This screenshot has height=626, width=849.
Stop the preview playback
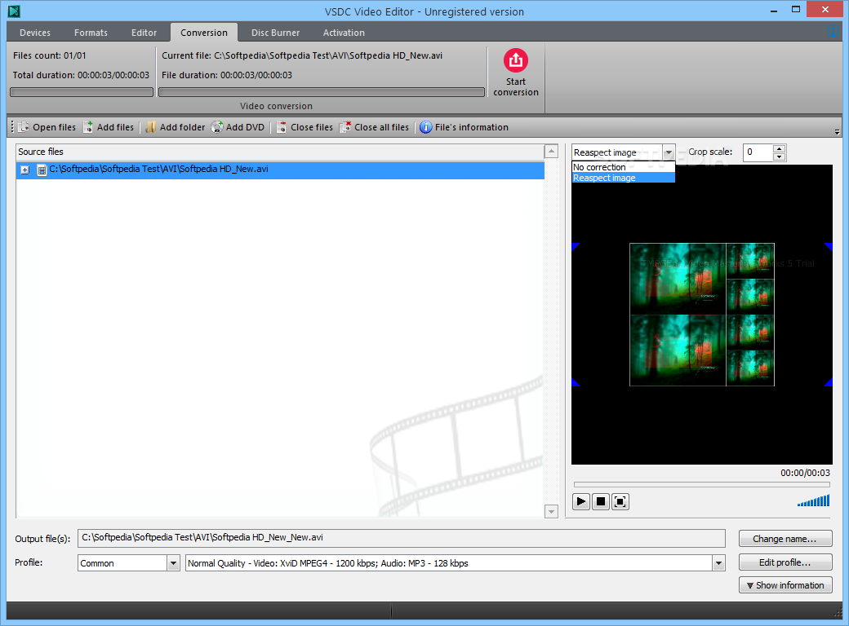coord(601,501)
